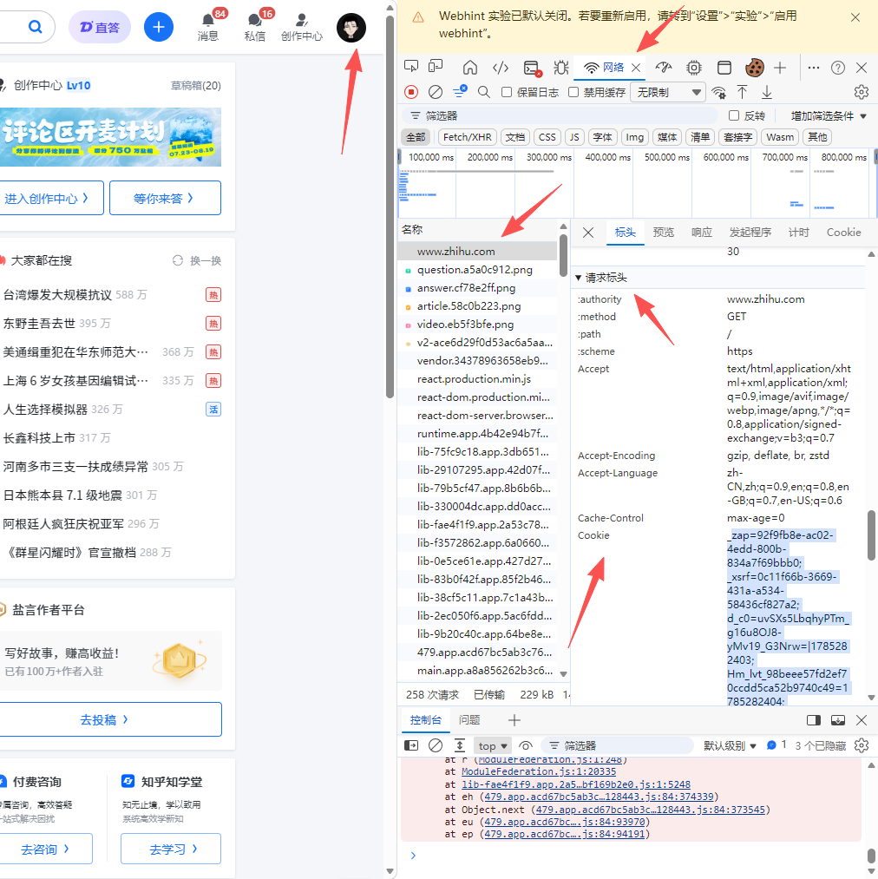Click the 等你来答 button
This screenshot has height=879, width=878.
(x=166, y=198)
